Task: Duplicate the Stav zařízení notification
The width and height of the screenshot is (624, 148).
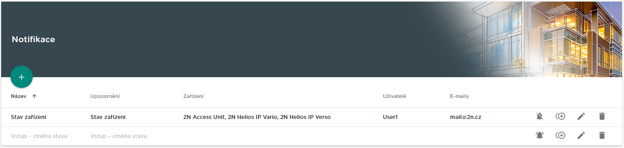Action: pos(560,117)
